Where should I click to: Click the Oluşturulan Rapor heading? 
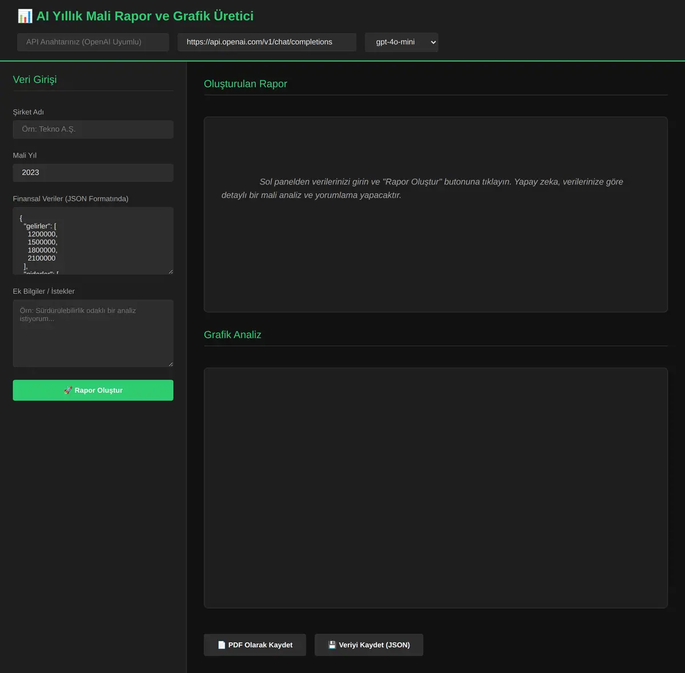click(x=245, y=84)
